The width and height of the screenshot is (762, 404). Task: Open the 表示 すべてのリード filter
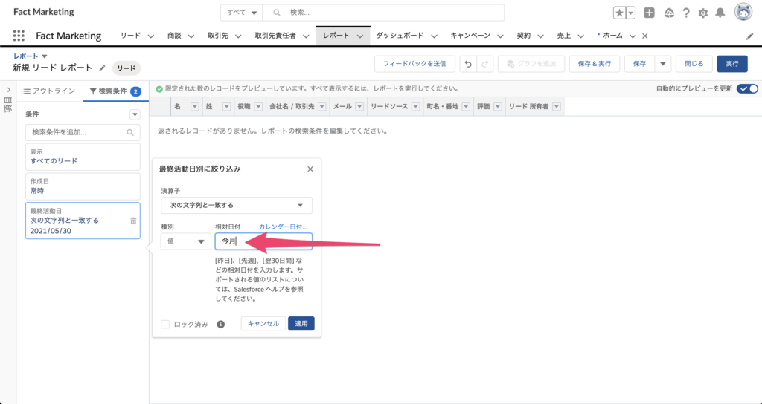click(83, 157)
